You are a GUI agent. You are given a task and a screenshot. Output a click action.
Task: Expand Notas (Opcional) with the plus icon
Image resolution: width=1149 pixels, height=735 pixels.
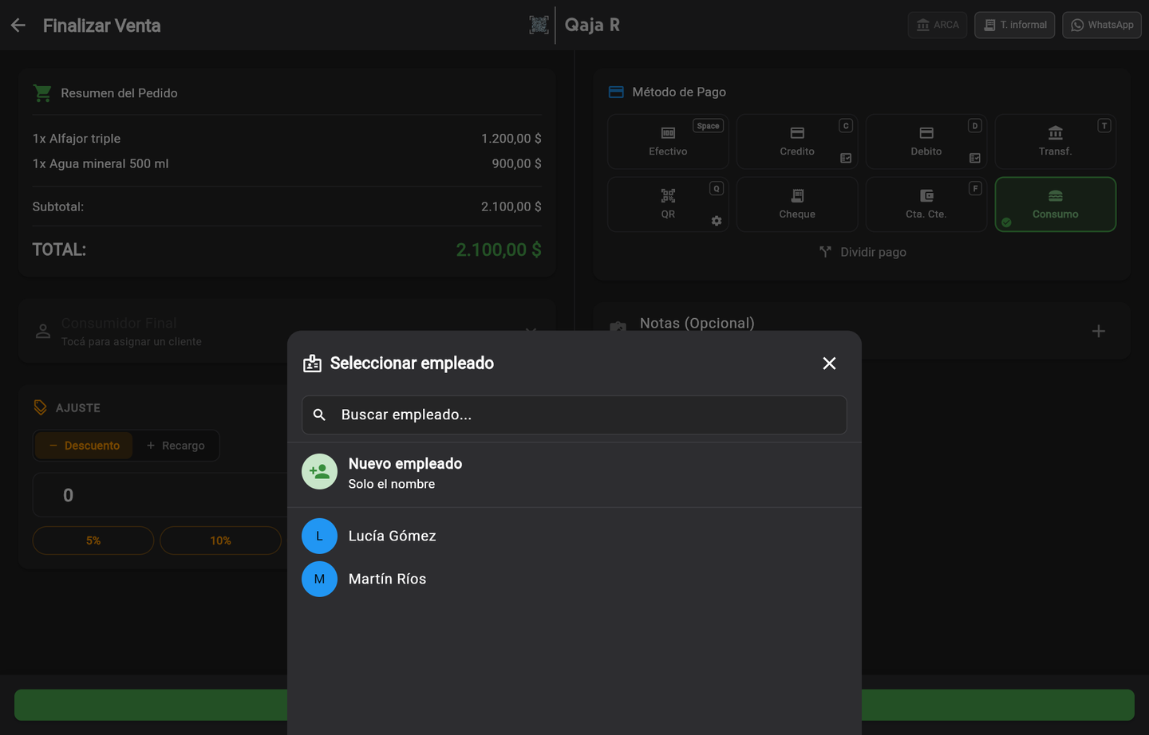pos(1099,331)
